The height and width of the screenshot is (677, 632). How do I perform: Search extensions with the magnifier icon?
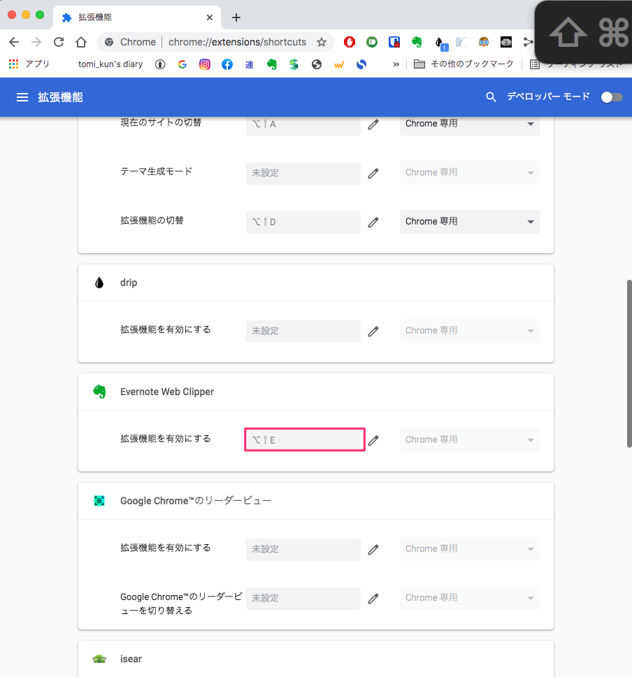pos(491,97)
